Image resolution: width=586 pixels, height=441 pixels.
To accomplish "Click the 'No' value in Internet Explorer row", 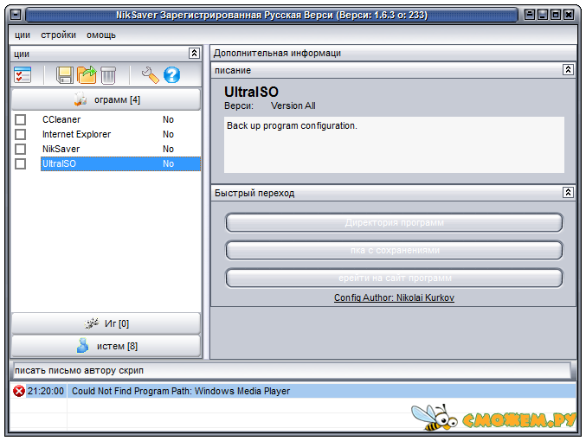I will tap(168, 134).
